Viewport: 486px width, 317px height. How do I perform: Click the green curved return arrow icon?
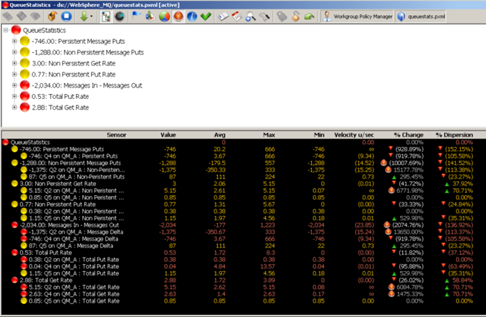pos(310,16)
